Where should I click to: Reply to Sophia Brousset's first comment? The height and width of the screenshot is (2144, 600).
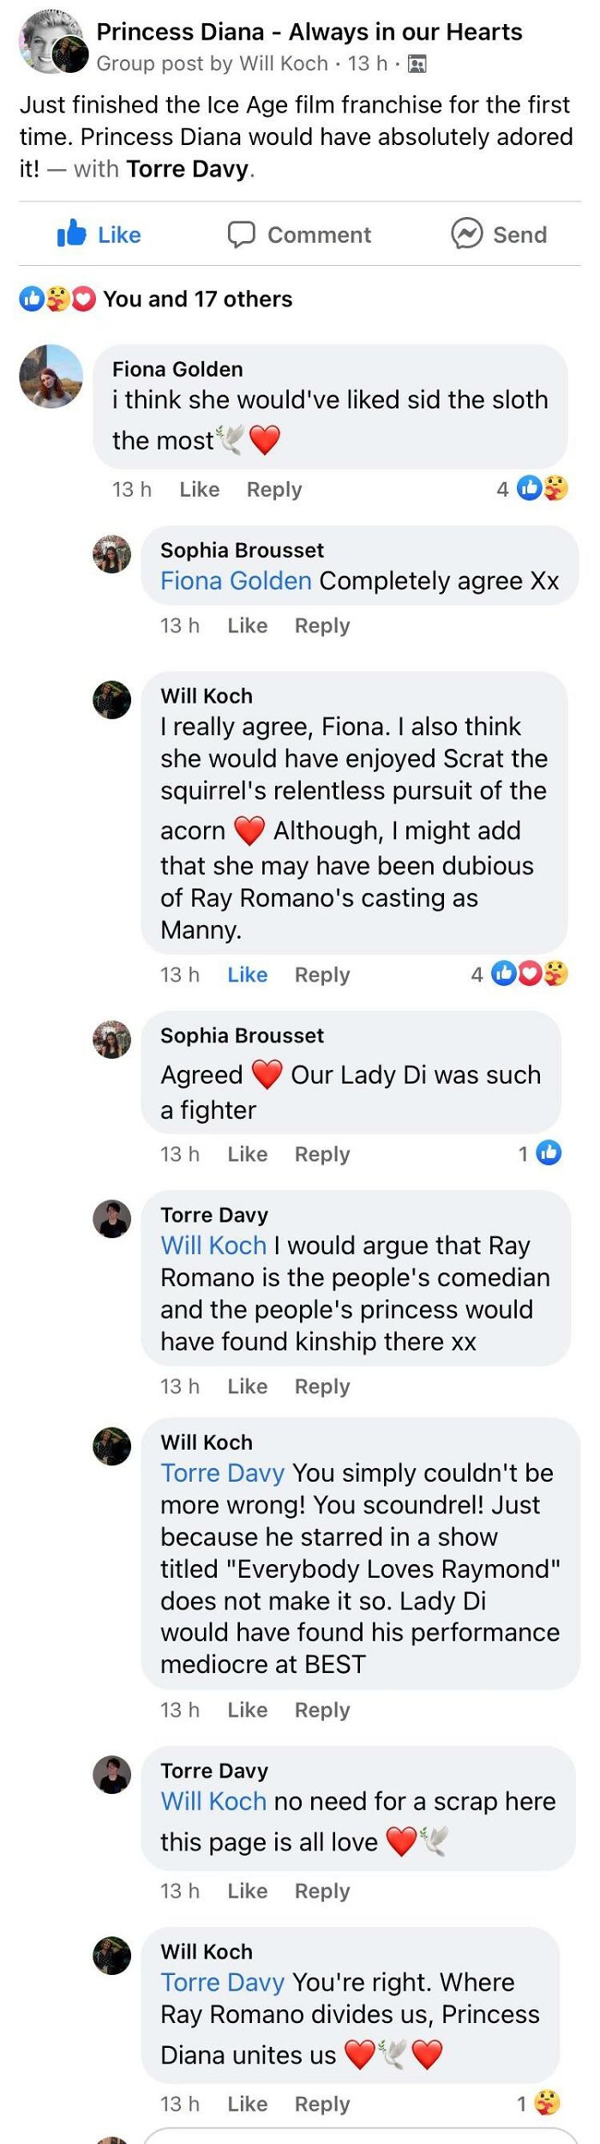click(x=321, y=625)
